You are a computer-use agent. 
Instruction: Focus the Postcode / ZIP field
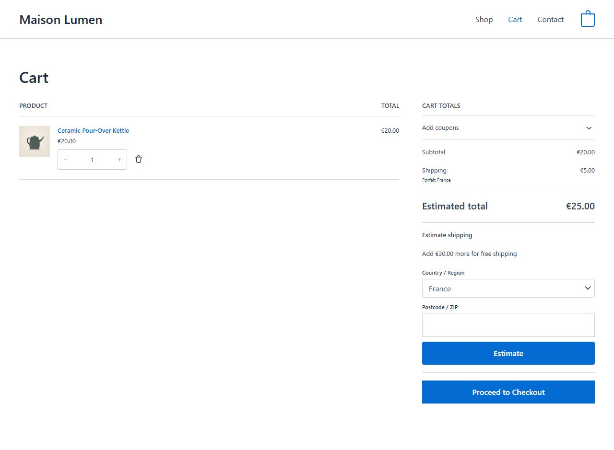[x=508, y=325]
